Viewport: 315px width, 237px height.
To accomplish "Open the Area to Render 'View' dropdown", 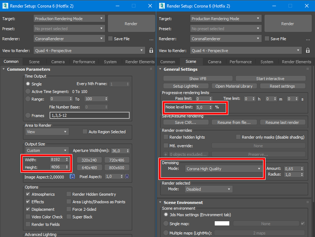I will pos(47,132).
